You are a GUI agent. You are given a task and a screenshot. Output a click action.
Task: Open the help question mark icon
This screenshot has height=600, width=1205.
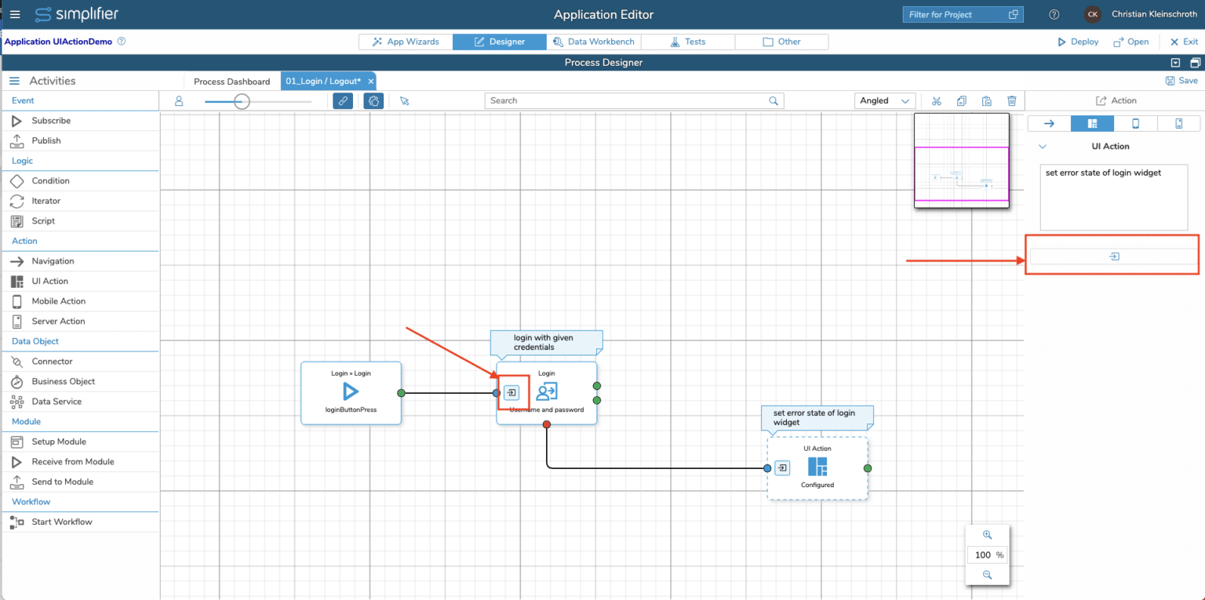1054,14
